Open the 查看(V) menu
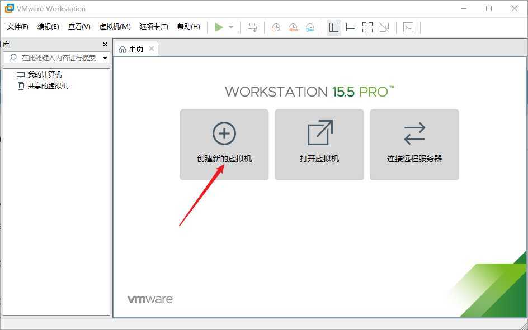The image size is (528, 330). (79, 27)
